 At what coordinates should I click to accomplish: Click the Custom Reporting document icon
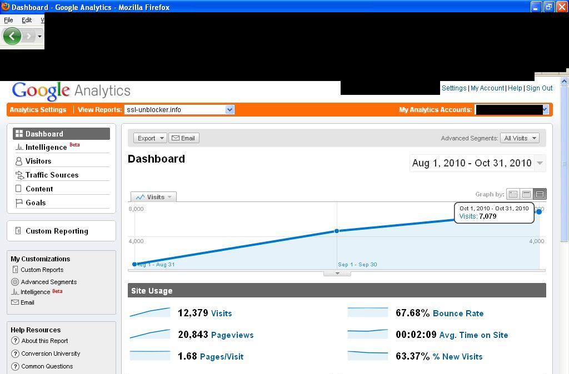pyautogui.click(x=18, y=231)
